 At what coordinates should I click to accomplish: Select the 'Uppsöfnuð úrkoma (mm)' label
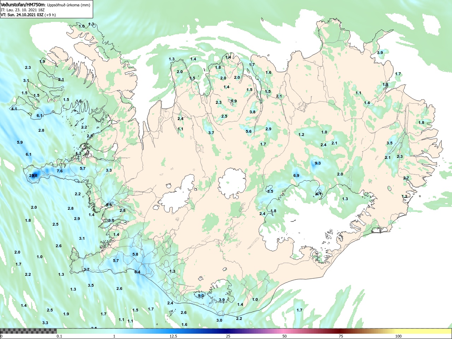pos(69,5)
